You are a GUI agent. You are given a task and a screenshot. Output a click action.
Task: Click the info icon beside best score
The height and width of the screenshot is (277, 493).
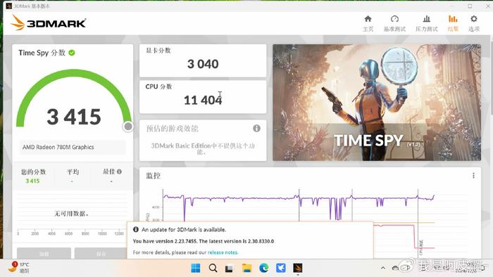119,172
